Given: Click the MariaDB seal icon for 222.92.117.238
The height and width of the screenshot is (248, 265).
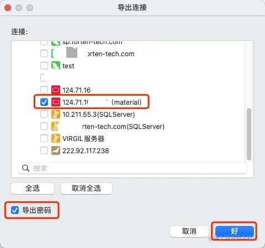Looking at the screenshot, I should click(x=56, y=150).
